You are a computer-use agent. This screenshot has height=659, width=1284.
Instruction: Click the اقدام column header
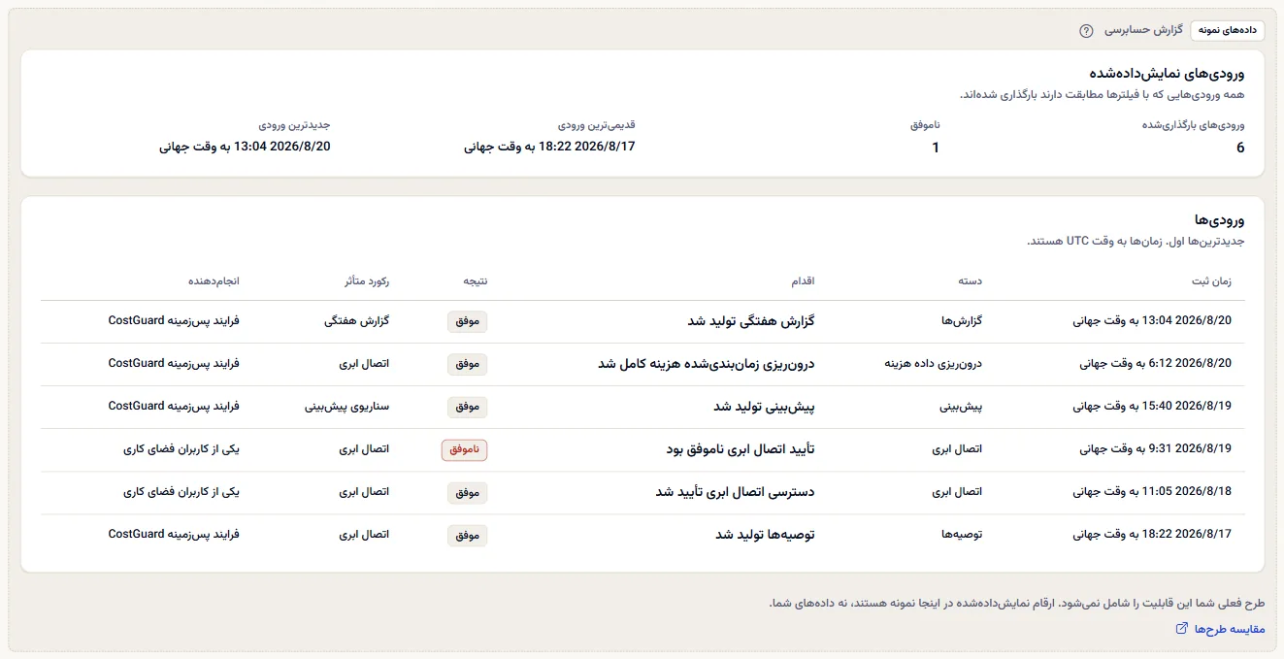coord(802,281)
